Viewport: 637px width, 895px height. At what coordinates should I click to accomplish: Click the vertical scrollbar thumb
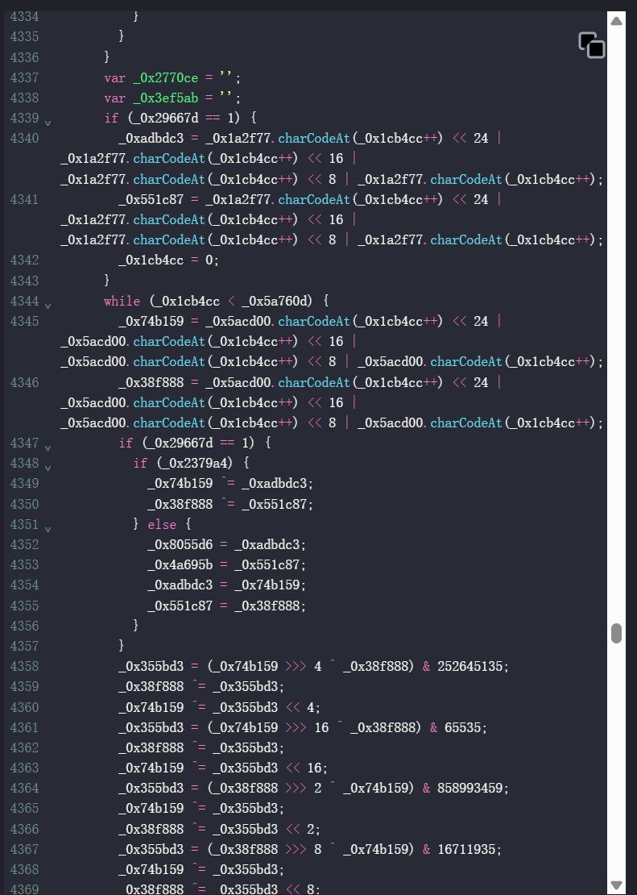(616, 633)
